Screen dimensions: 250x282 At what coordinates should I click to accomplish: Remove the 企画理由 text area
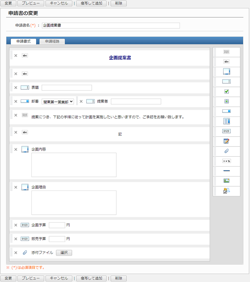(16, 187)
